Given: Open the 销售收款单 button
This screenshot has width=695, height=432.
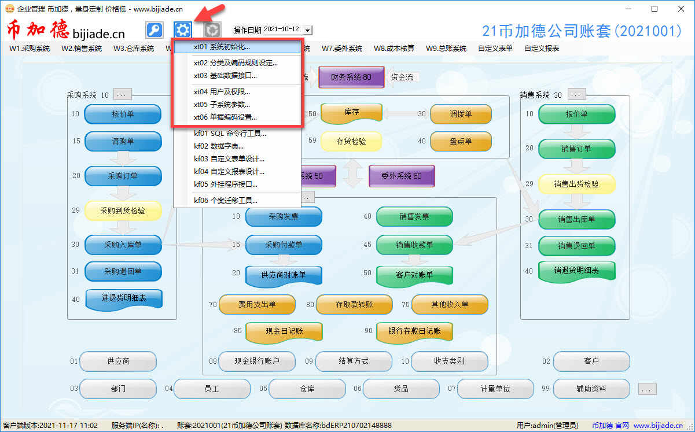Looking at the screenshot, I should point(414,245).
